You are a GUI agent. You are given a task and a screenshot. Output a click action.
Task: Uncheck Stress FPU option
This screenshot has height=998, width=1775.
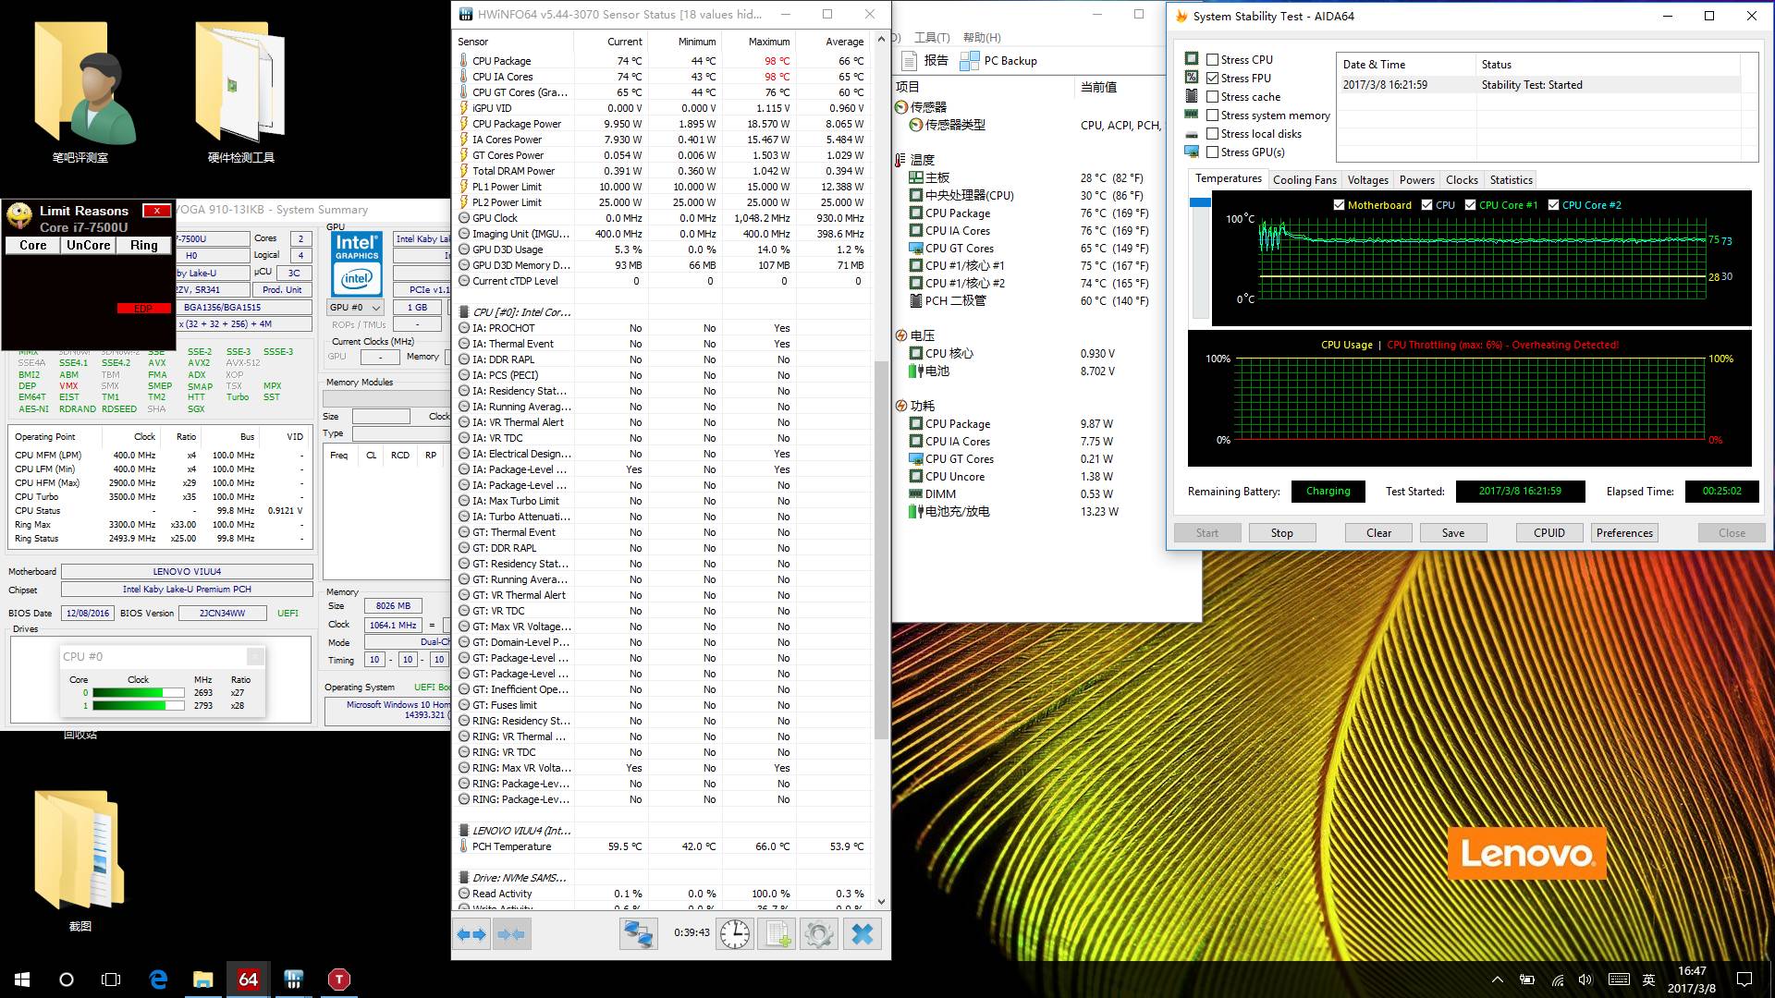point(1212,79)
